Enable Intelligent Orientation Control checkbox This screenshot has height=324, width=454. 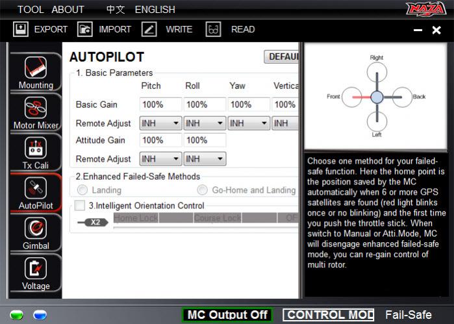pyautogui.click(x=80, y=206)
